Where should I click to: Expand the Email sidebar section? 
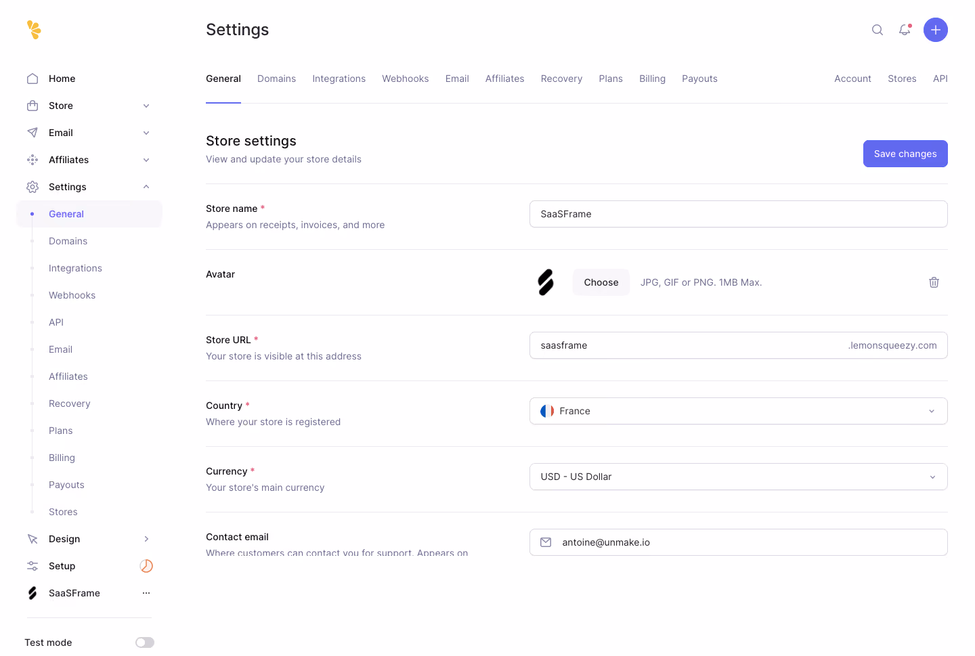point(146,133)
